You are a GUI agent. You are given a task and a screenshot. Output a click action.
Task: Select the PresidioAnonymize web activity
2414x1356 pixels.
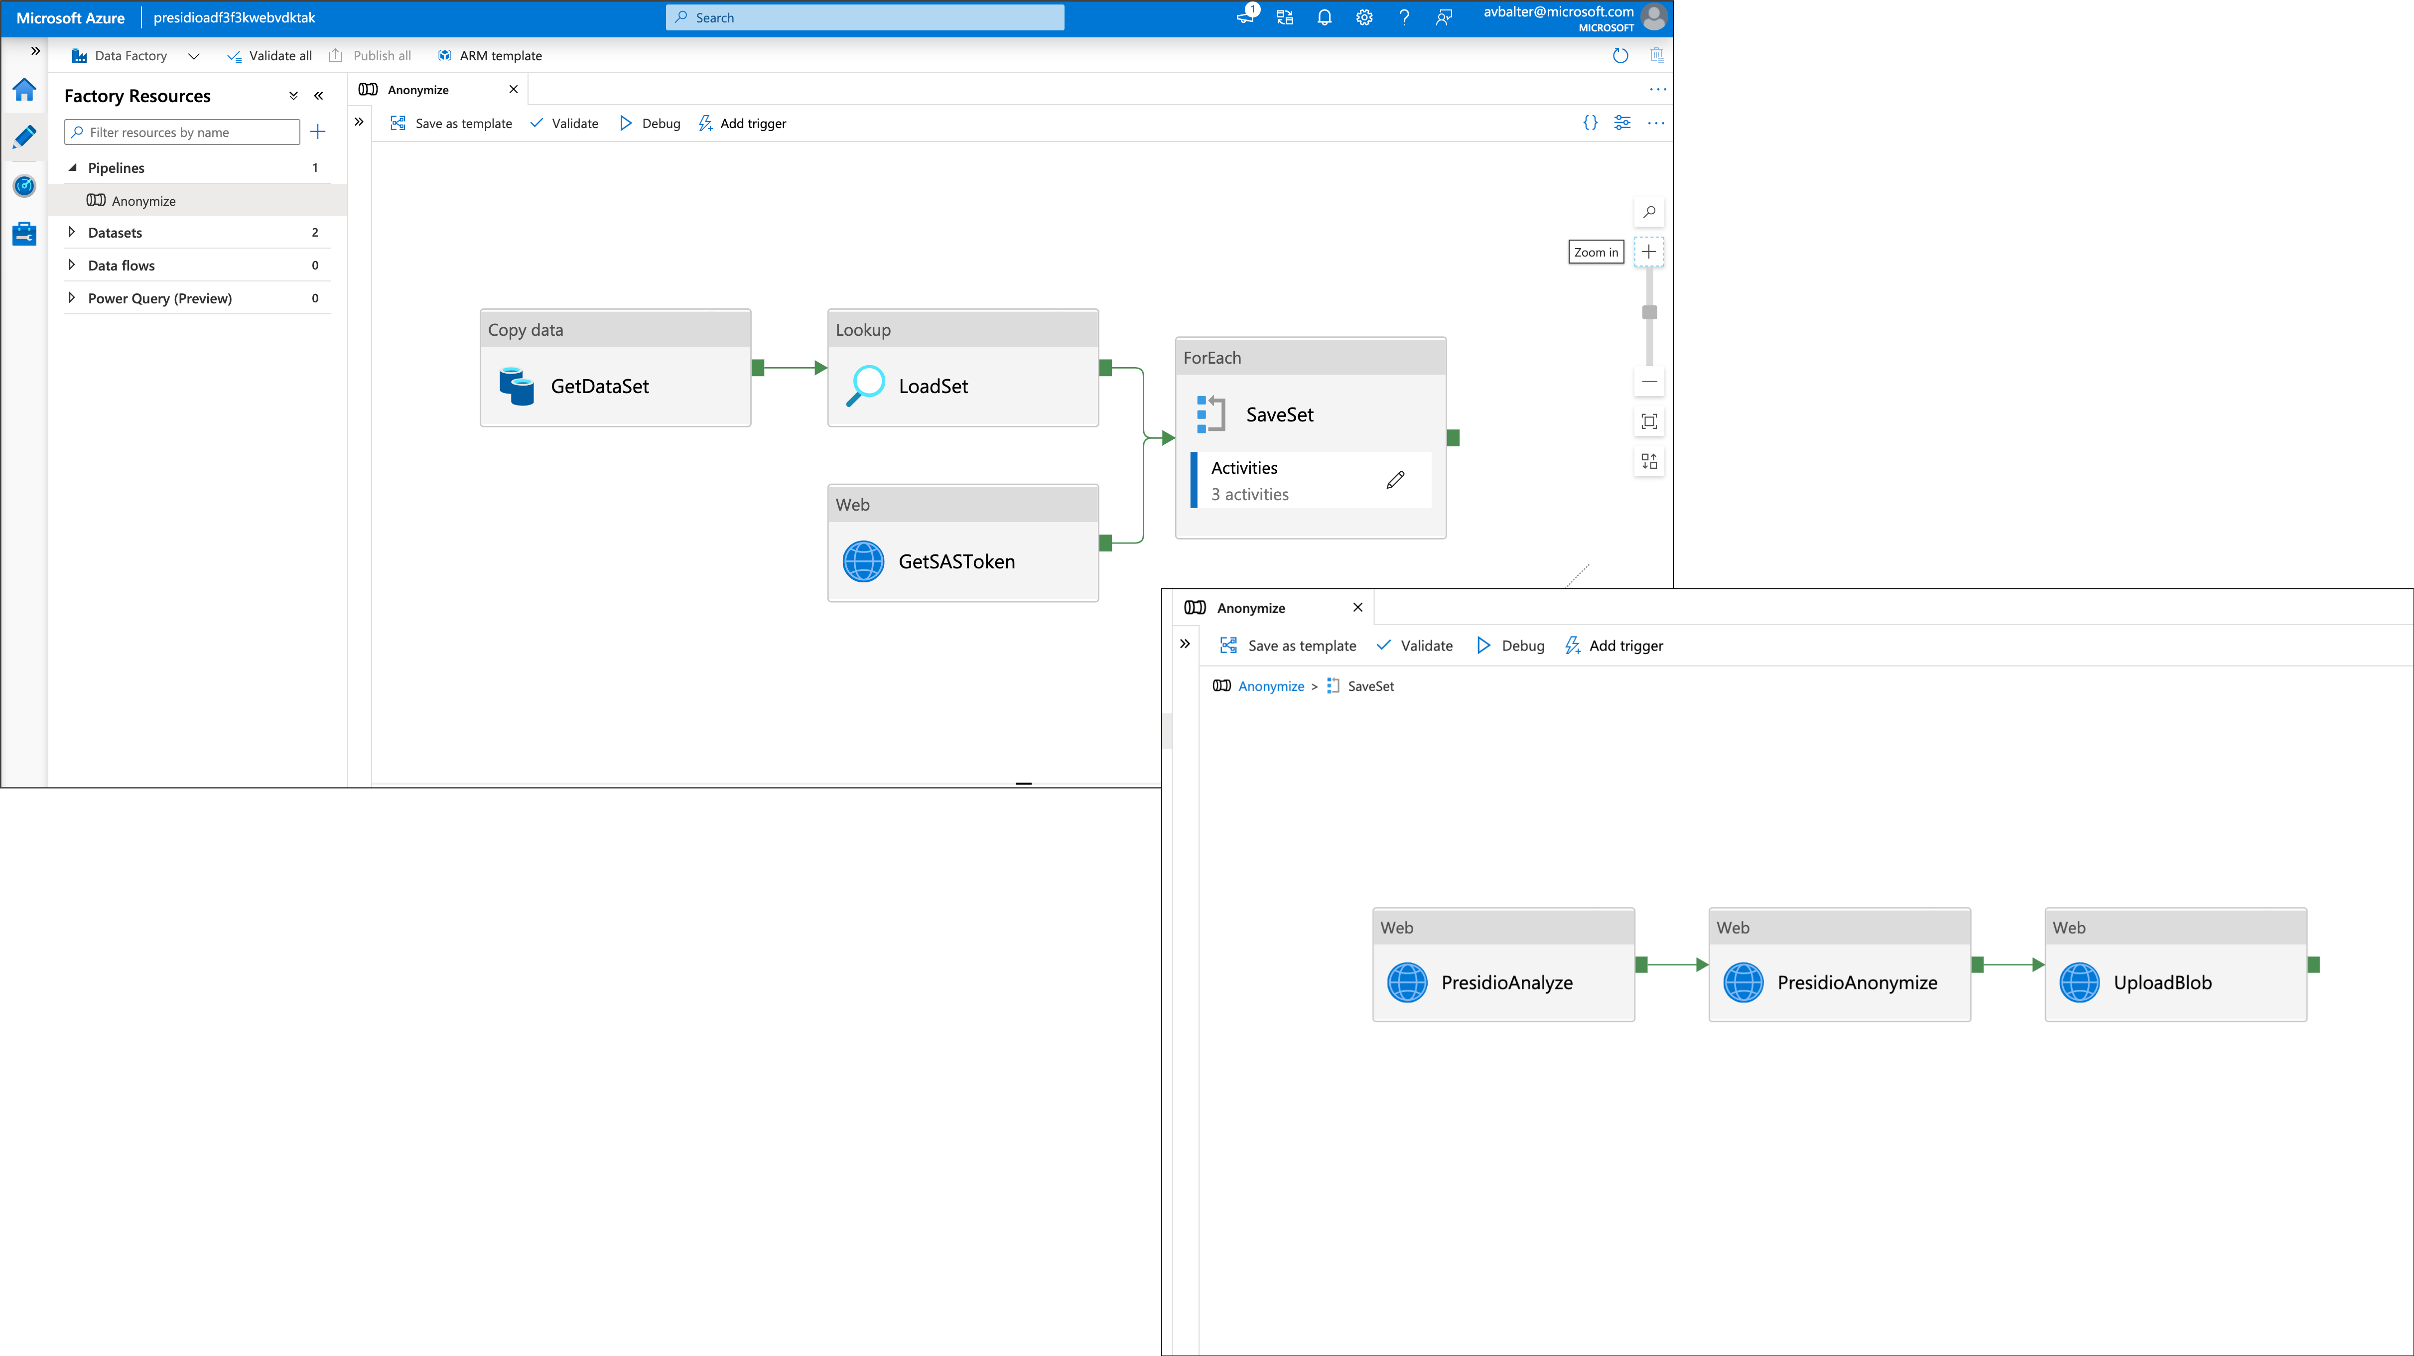click(x=1841, y=964)
